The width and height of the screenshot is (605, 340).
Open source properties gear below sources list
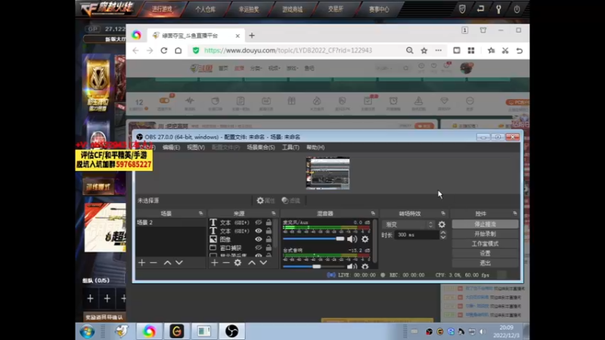click(237, 262)
